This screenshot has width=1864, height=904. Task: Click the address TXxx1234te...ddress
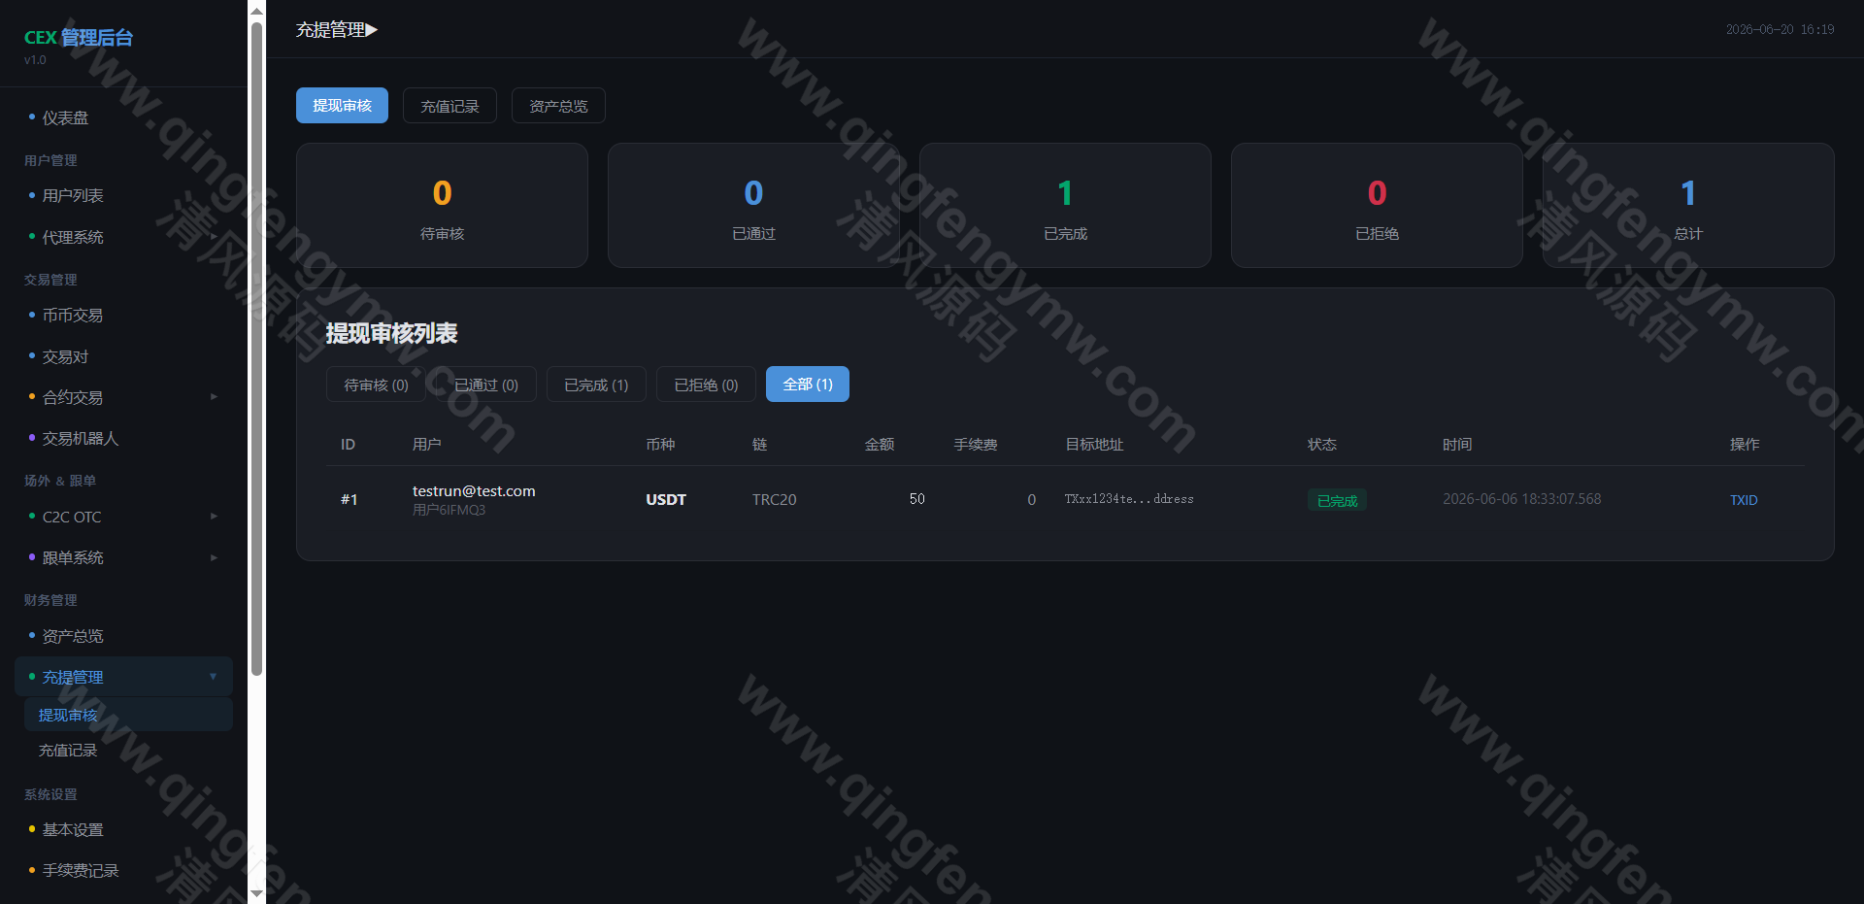[1129, 499]
